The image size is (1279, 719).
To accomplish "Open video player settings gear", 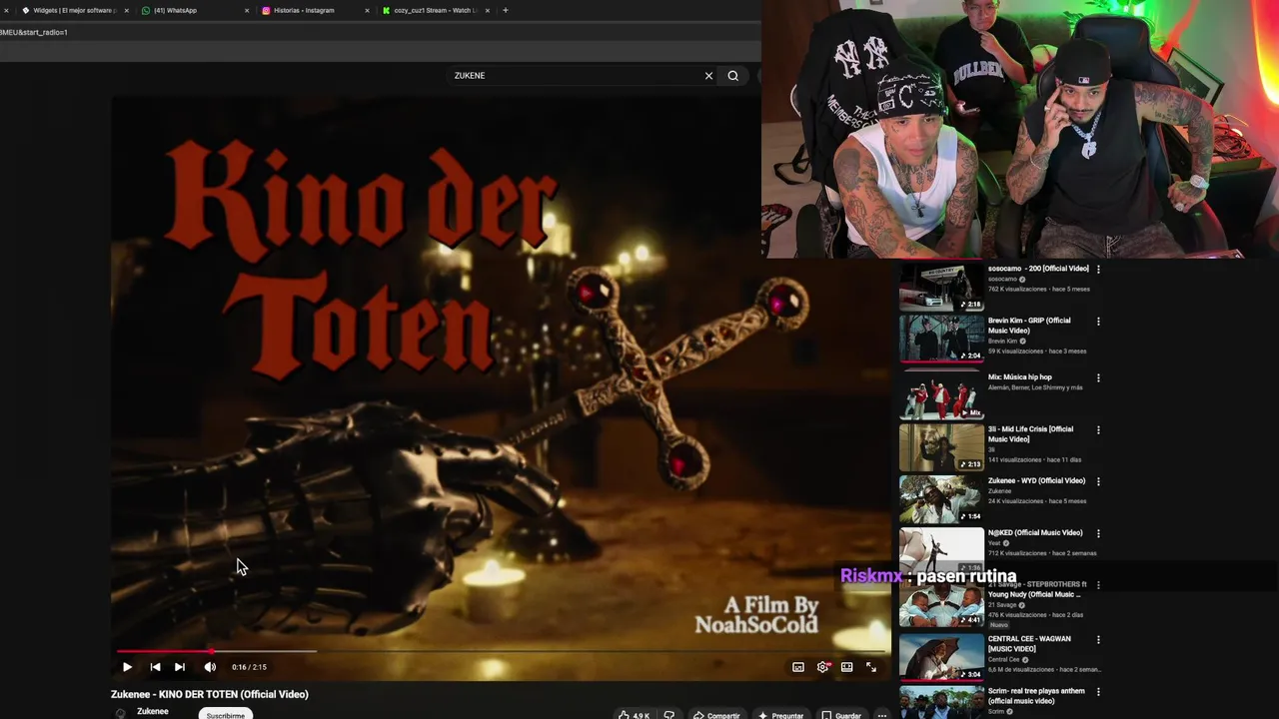I will 822,667.
